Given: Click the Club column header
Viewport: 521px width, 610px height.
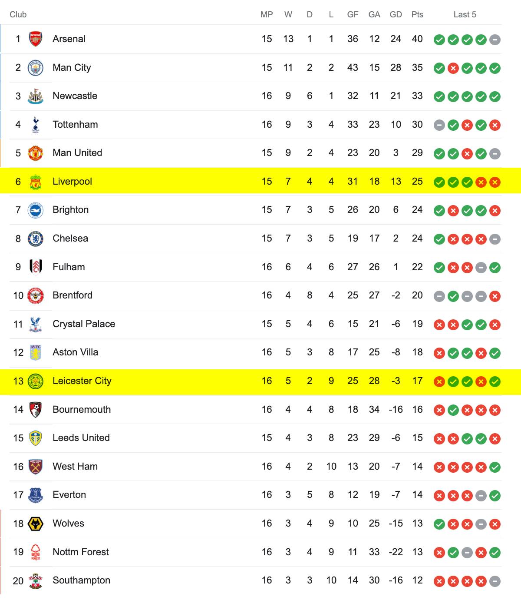Looking at the screenshot, I should click(18, 14).
